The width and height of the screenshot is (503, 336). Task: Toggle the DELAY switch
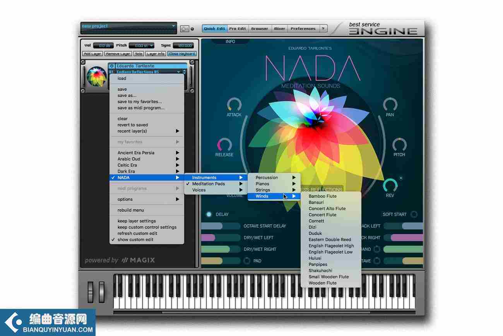pyautogui.click(x=209, y=214)
